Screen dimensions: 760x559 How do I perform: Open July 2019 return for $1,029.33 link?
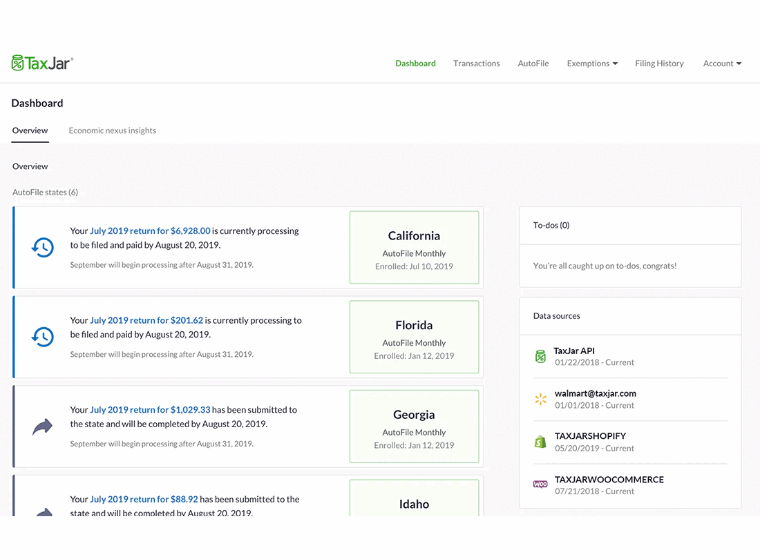(x=150, y=410)
